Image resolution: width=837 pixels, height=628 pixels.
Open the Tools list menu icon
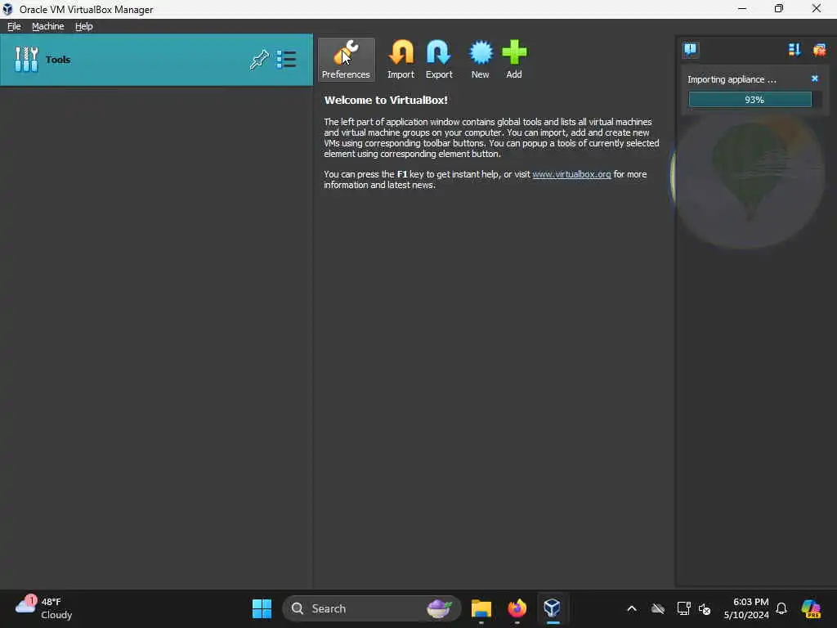286,59
